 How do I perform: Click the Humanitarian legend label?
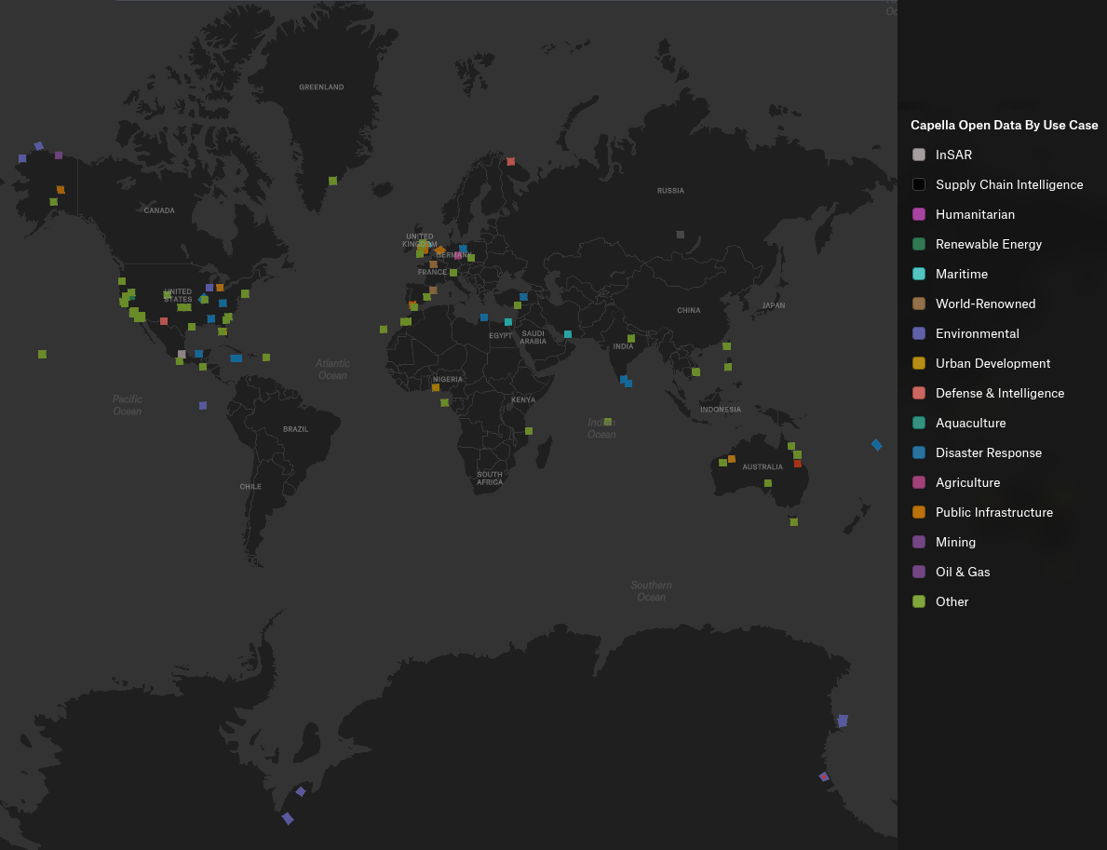975,214
